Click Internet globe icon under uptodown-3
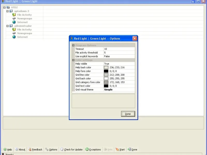 [14, 22]
